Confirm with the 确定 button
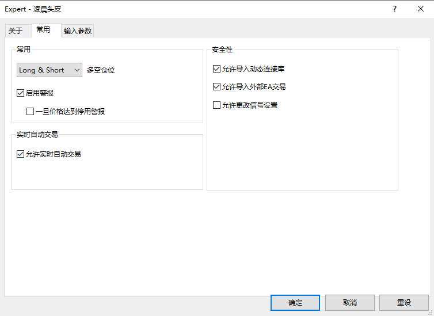The image size is (434, 316). pyautogui.click(x=295, y=303)
